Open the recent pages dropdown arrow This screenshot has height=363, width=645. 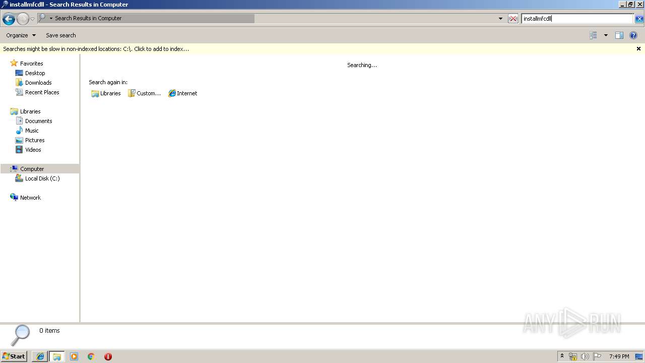coord(32,19)
